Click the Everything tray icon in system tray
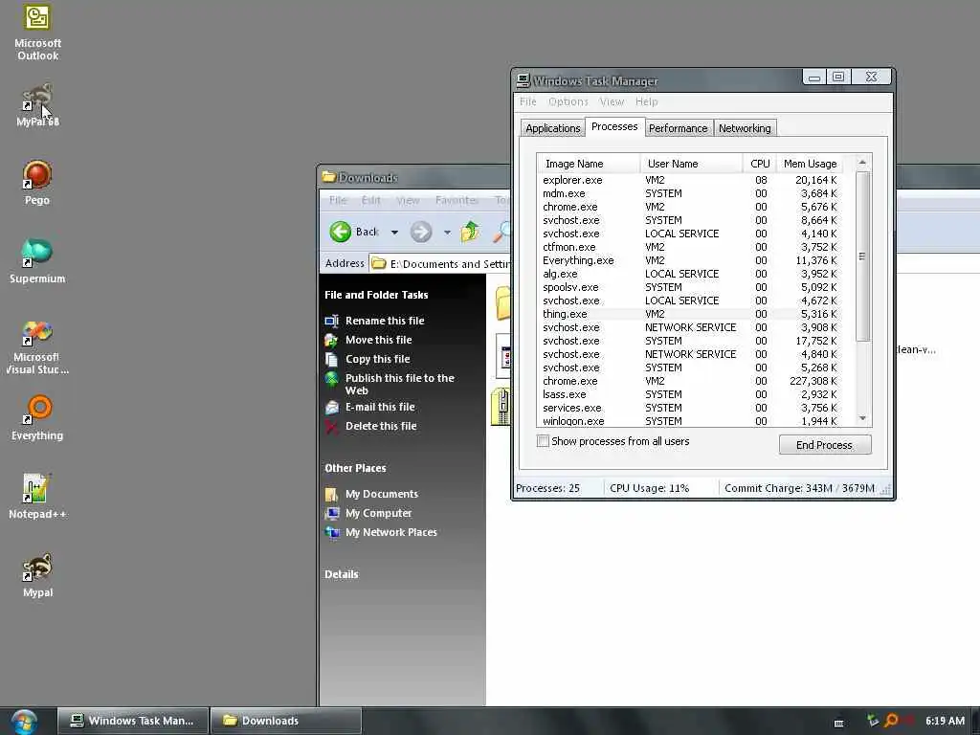The image size is (980, 735). pos(892,721)
